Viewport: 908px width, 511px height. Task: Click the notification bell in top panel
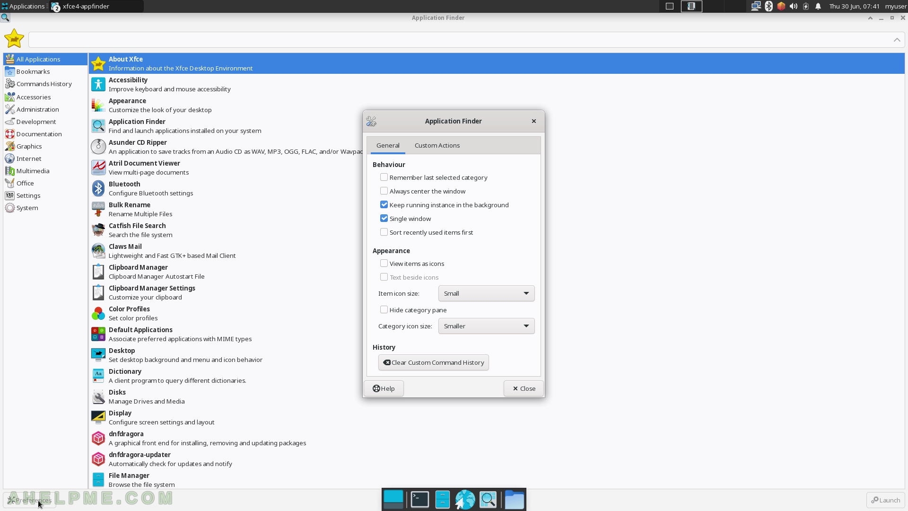tap(818, 6)
